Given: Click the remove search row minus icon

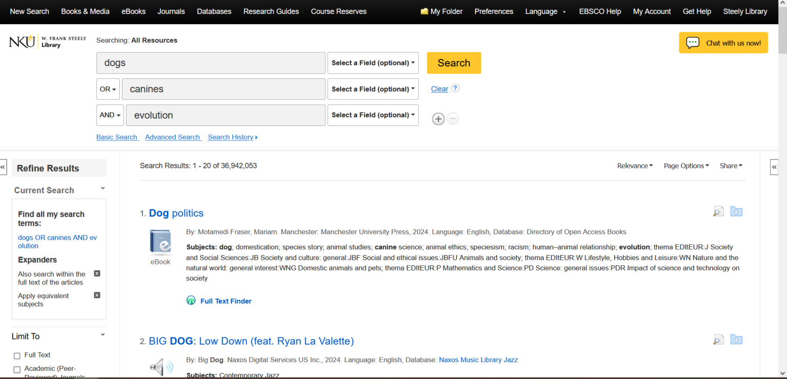Looking at the screenshot, I should pyautogui.click(x=452, y=119).
